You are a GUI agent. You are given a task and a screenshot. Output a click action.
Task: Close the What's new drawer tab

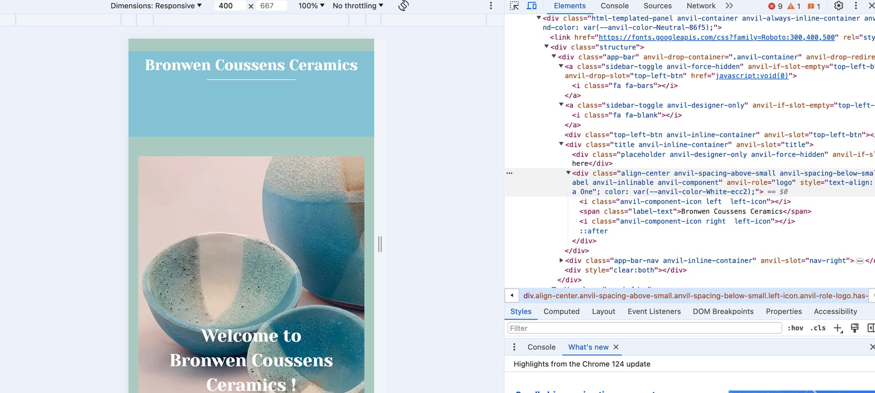(616, 347)
